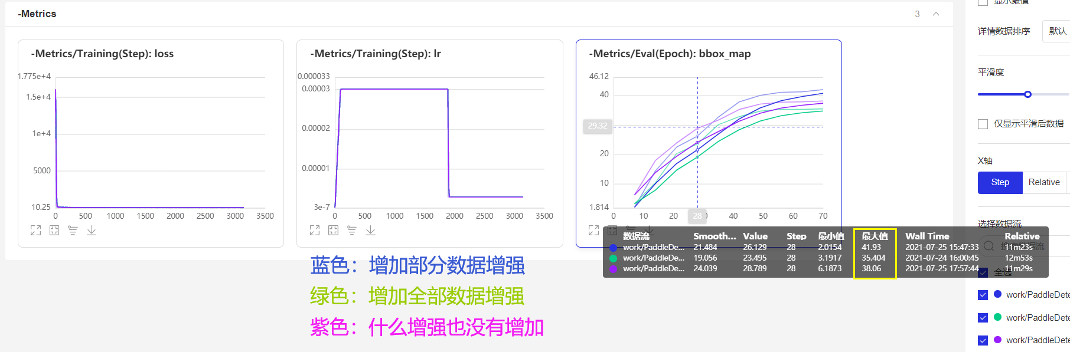Viewport: 1070px width, 352px height.
Task: Click the 详情数据排序 label
Action: [x=1004, y=31]
